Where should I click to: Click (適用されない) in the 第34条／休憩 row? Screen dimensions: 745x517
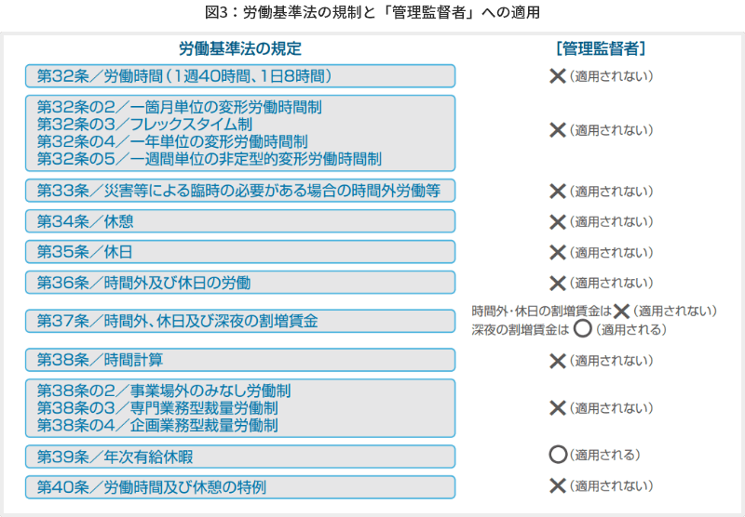pyautogui.click(x=612, y=221)
